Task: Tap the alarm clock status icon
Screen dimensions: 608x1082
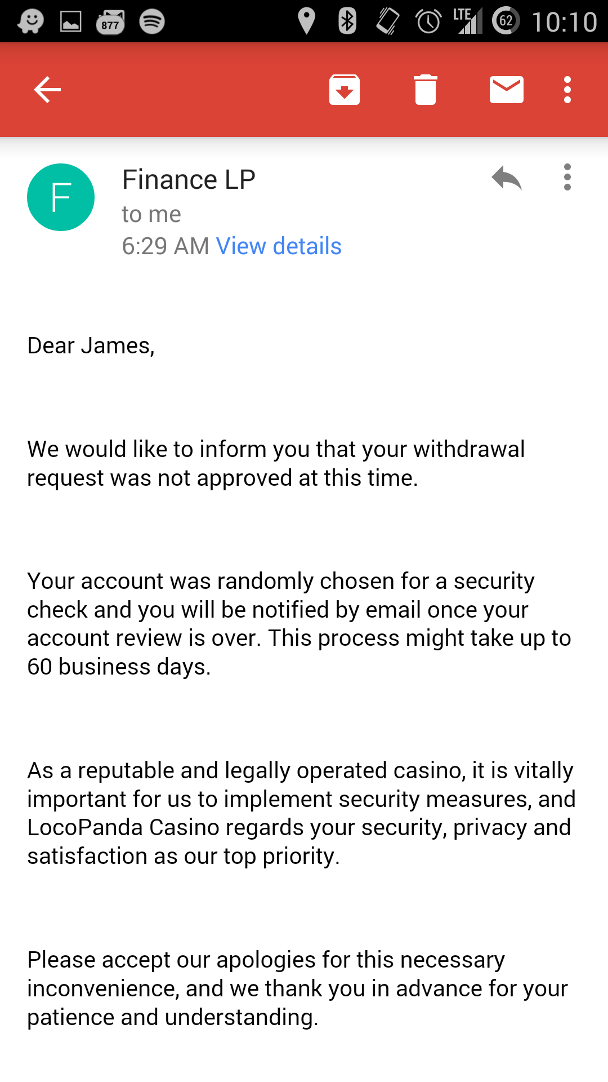Action: click(x=428, y=21)
